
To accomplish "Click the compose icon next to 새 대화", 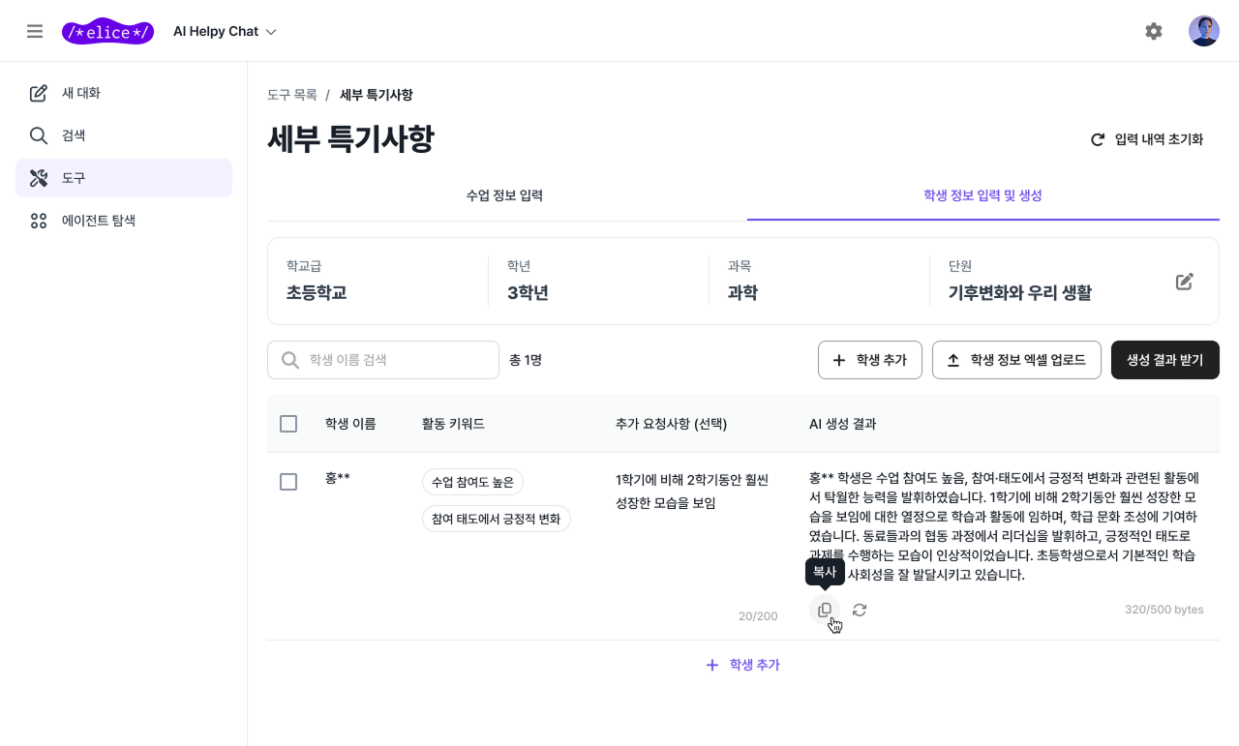I will click(39, 92).
